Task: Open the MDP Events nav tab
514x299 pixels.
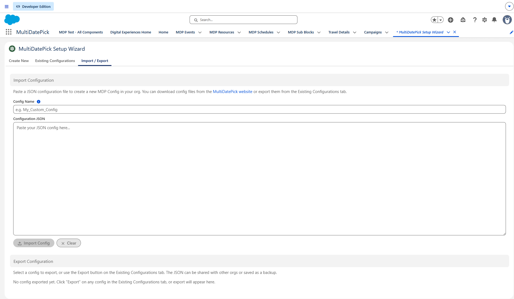Action: coord(185,32)
